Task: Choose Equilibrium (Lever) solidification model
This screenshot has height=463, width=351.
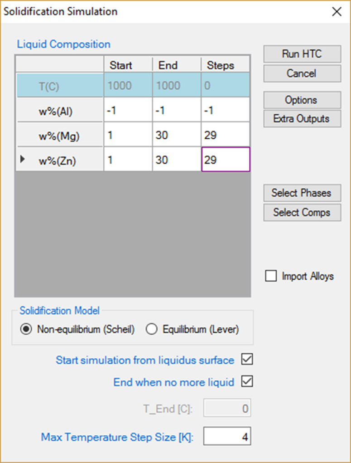Action: coord(151,330)
